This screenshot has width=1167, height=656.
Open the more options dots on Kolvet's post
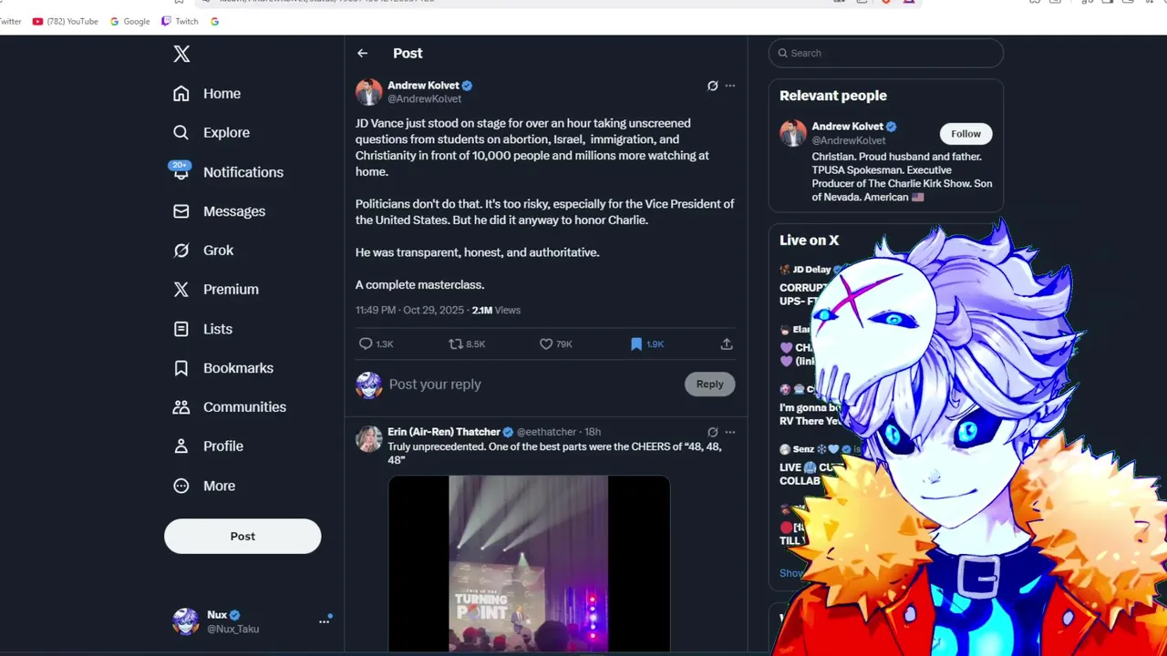730,86
